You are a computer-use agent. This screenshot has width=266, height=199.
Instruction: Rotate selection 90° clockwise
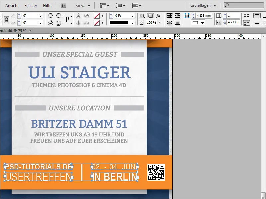click(x=50, y=16)
